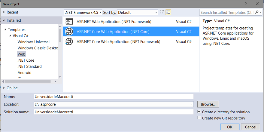This screenshot has width=264, height=132.
Task: Click the project Name input field
Action: 114,97
